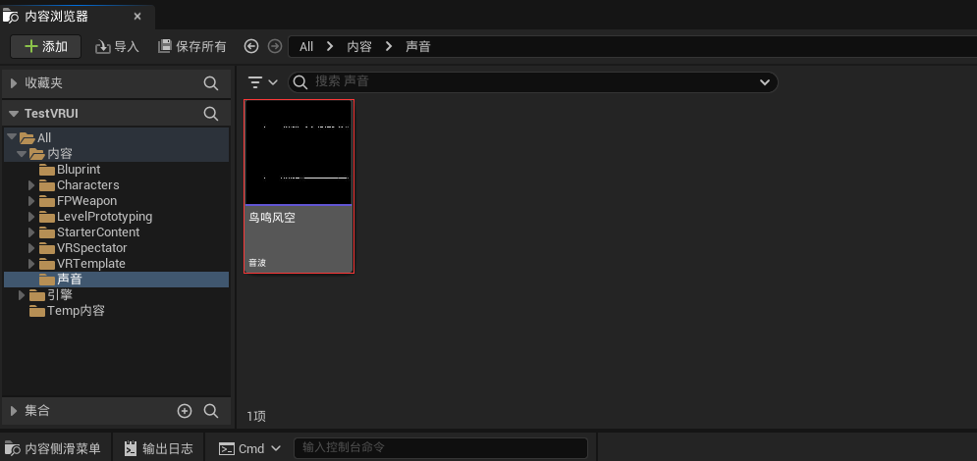Open the Cmd console type dropdown
This screenshot has width=977, height=461.
point(249,448)
